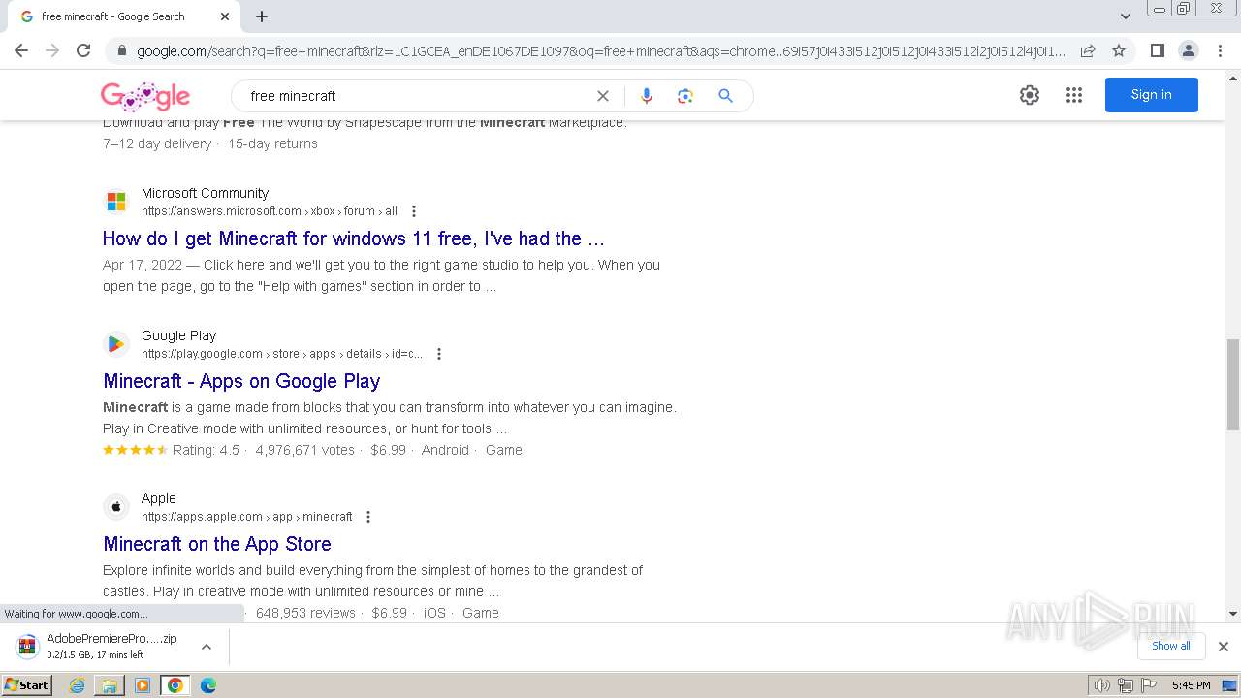
Task: Click the clock showing 5:45 PM
Action: pos(1191,685)
